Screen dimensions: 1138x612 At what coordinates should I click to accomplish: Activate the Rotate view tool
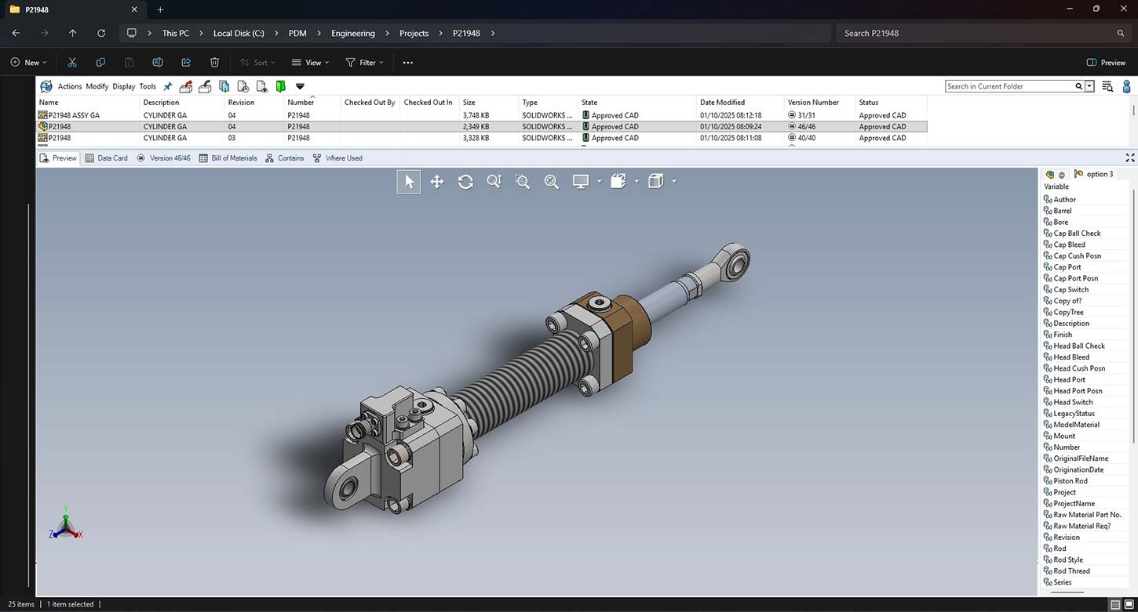pos(465,182)
